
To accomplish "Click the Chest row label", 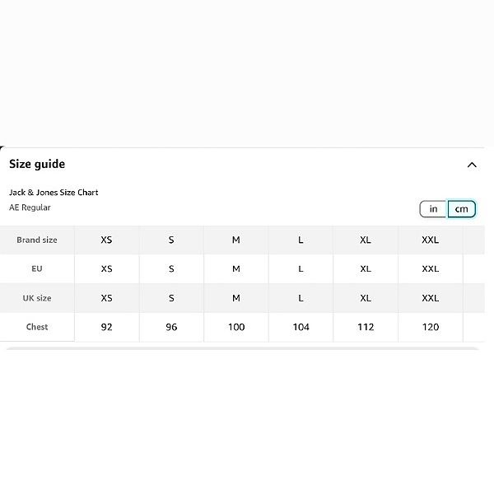I will click(x=37, y=327).
